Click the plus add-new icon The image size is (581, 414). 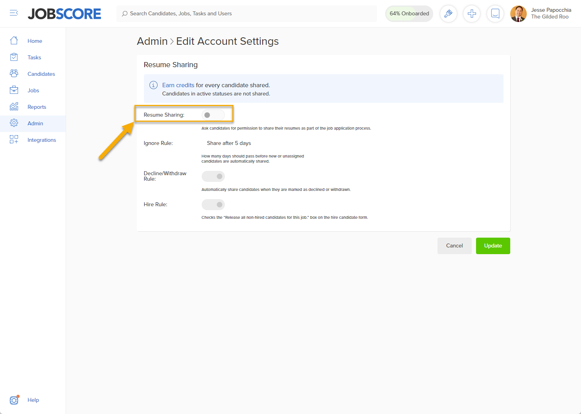point(472,14)
